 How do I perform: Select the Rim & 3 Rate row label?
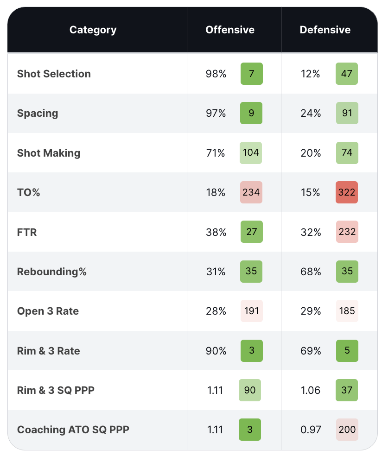tap(48, 351)
